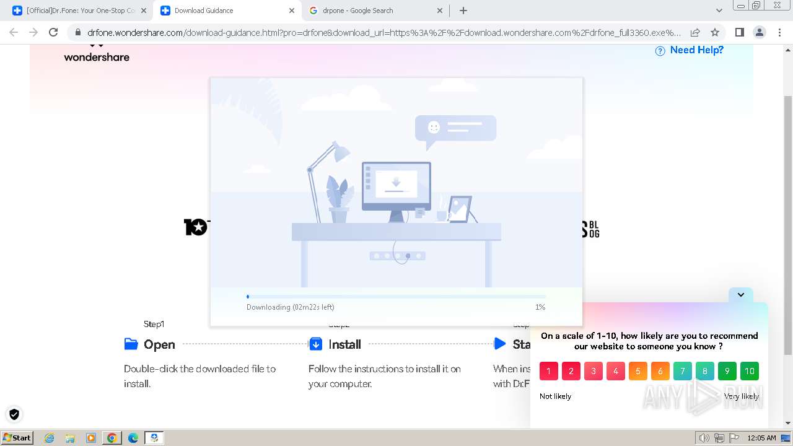Open the tab search dropdown arrow
Screen dimensions: 793x446
coord(719,11)
